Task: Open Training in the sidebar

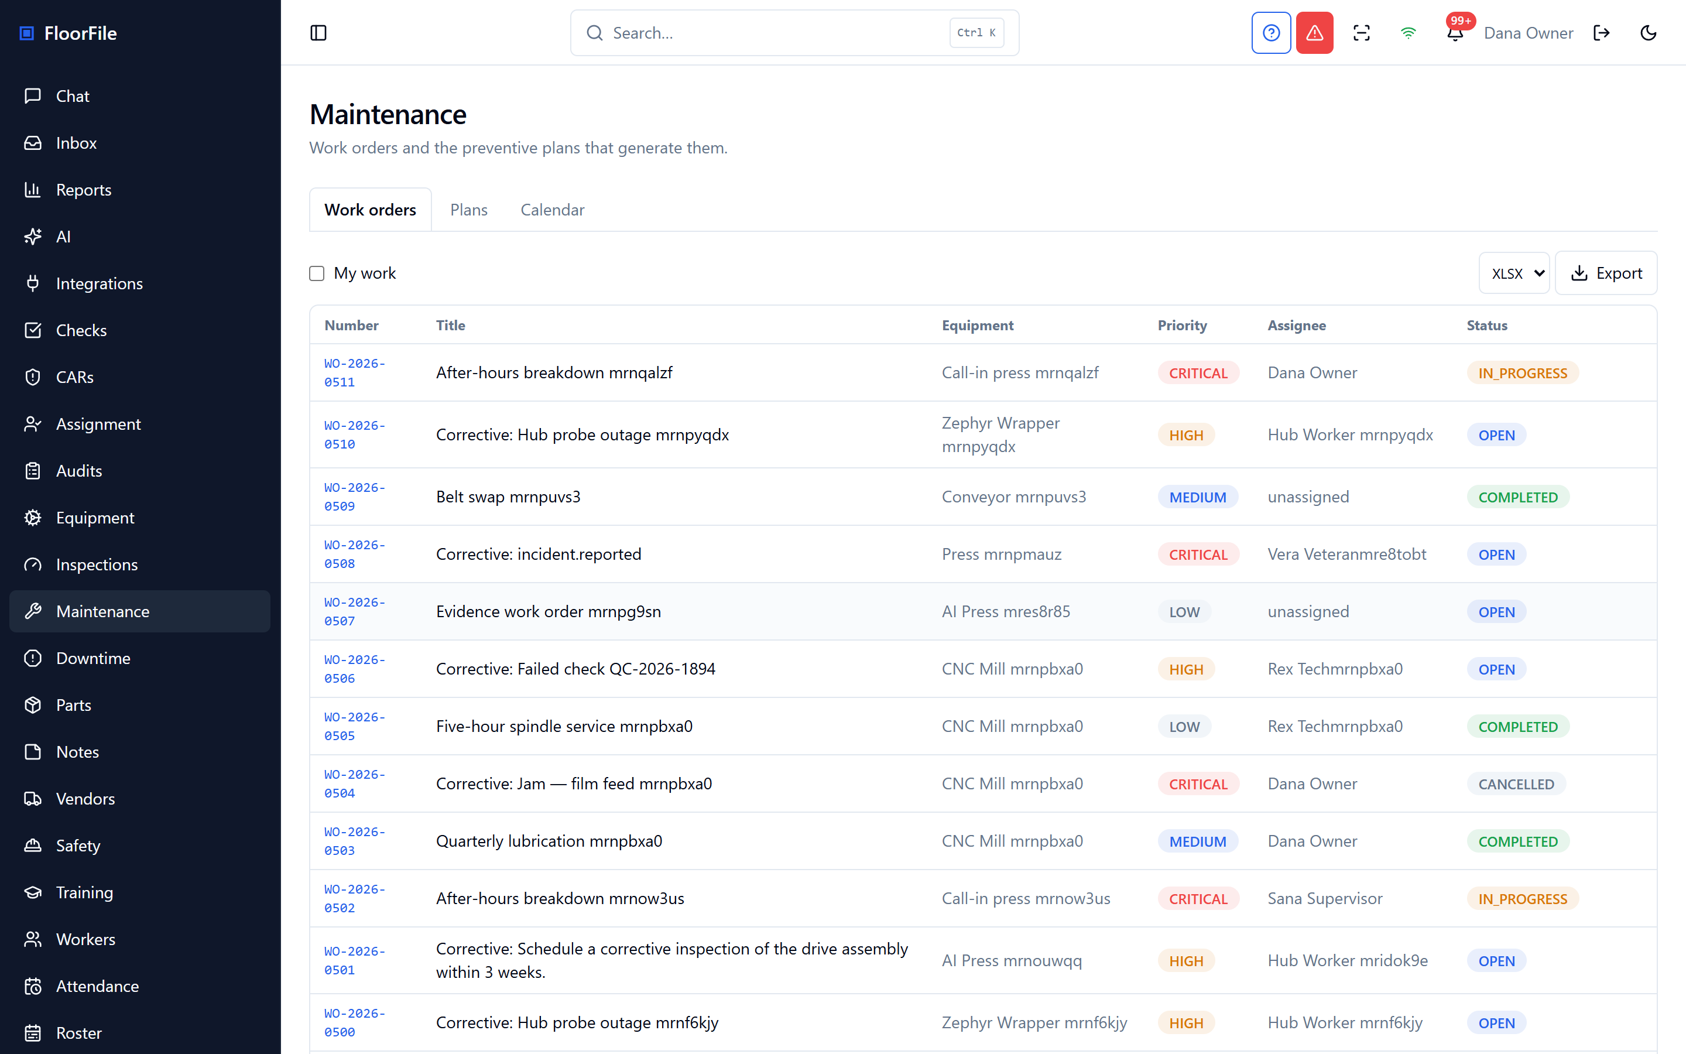Action: click(139, 892)
